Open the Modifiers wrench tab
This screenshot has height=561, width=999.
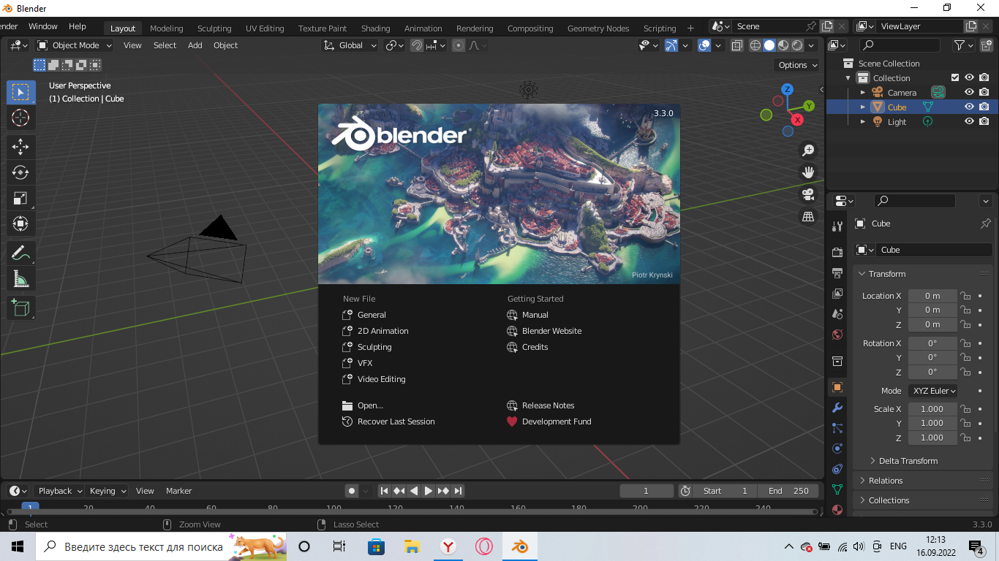click(x=837, y=408)
